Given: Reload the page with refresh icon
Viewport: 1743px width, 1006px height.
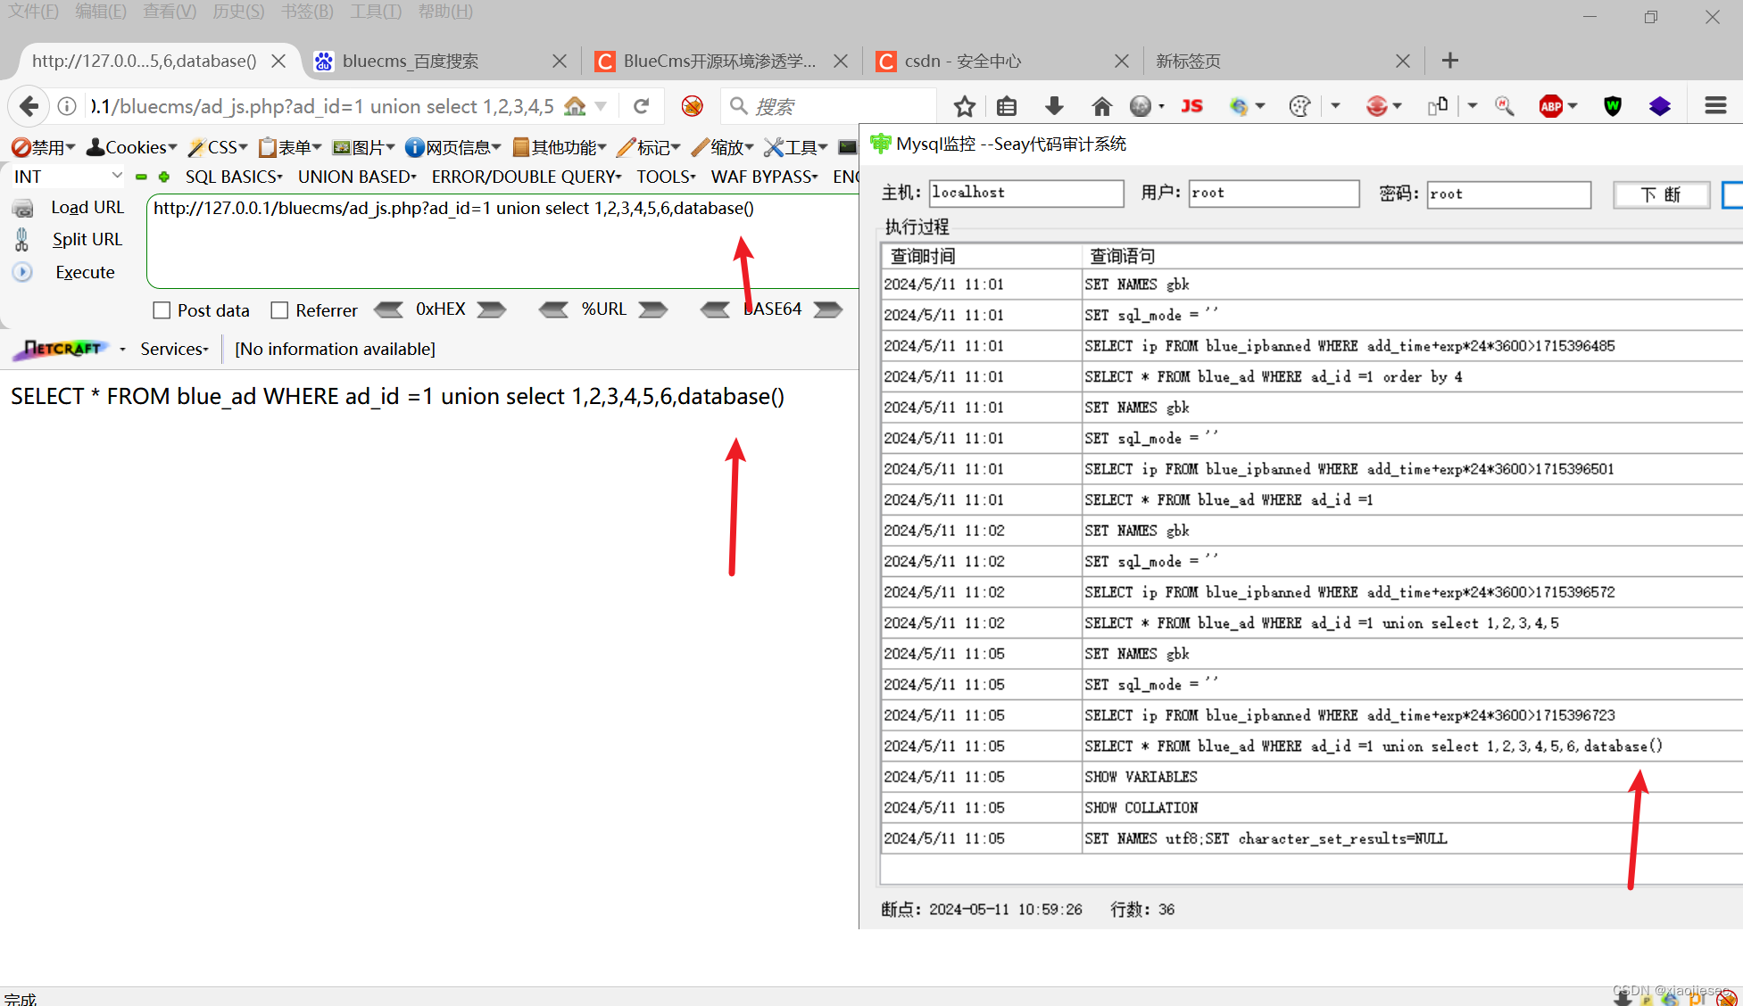Looking at the screenshot, I should point(641,105).
